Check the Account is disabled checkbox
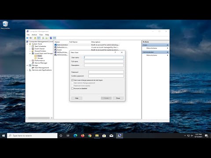This screenshot has width=211, height=158. coord(72,89)
